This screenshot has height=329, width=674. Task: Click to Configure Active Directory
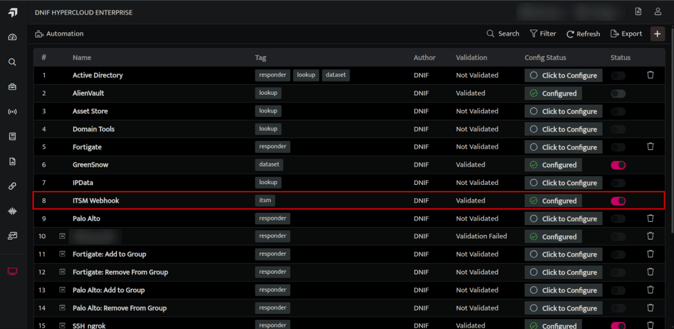pos(563,75)
